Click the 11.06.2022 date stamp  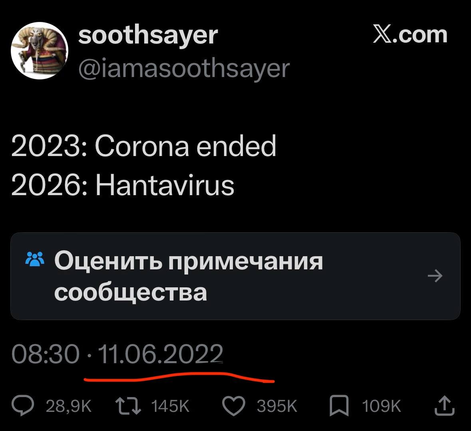pos(161,354)
